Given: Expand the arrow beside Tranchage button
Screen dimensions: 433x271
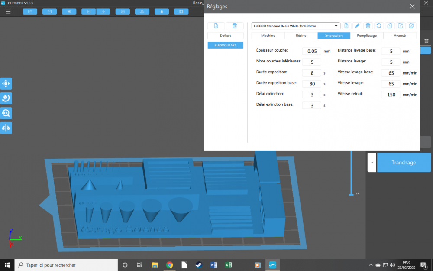Looking at the screenshot, I should [372, 162].
